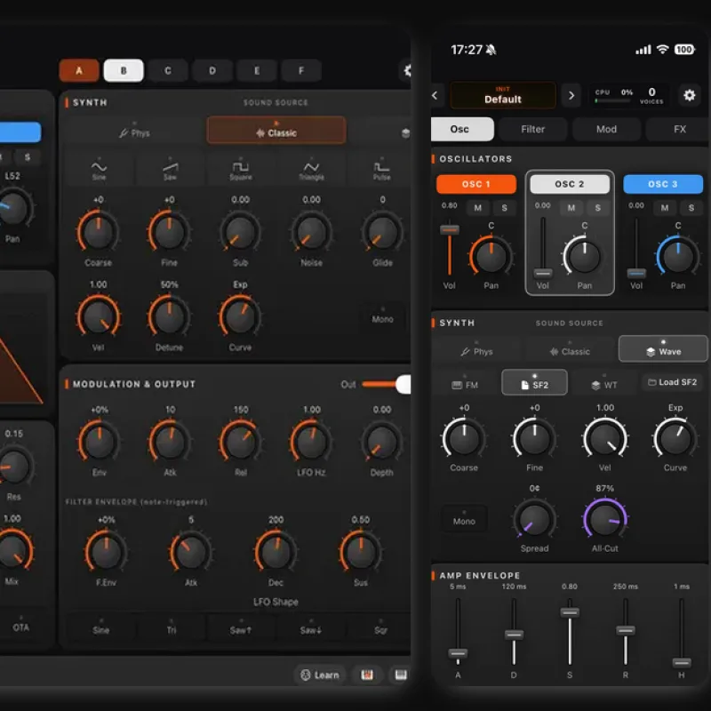Go to next preset with right chevron

tap(571, 95)
